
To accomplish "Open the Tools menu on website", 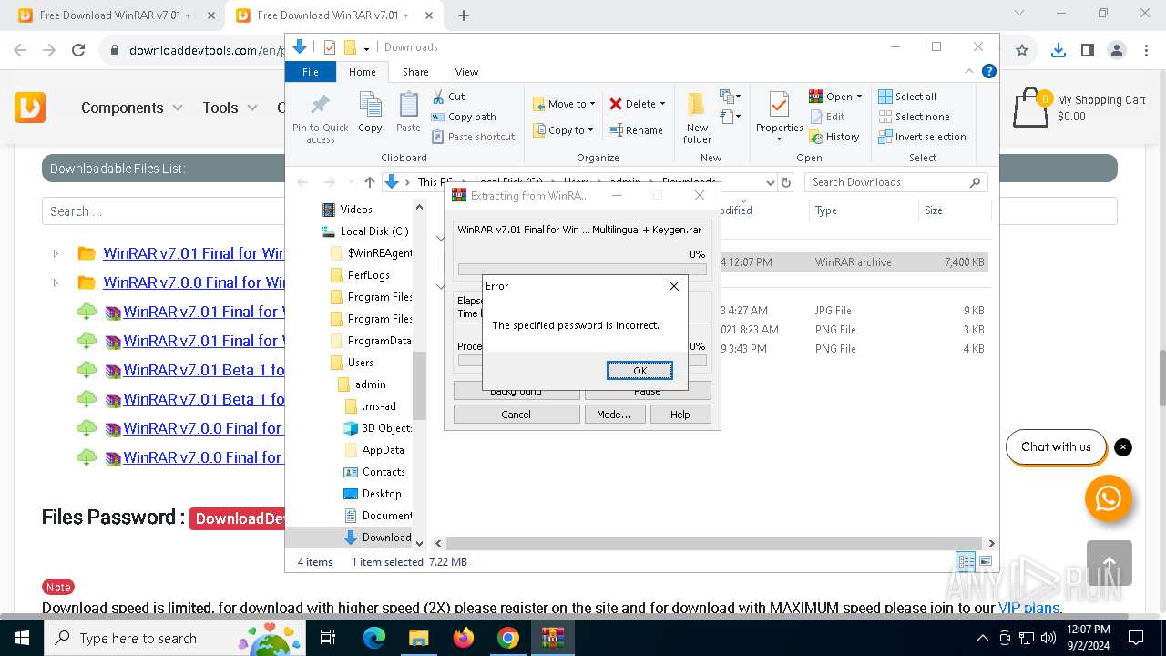I will pyautogui.click(x=230, y=108).
